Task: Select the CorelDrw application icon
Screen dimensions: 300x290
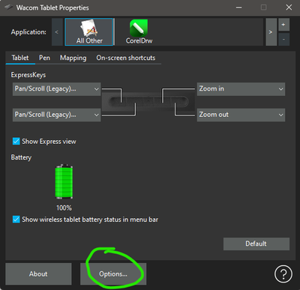Action: [x=139, y=31]
